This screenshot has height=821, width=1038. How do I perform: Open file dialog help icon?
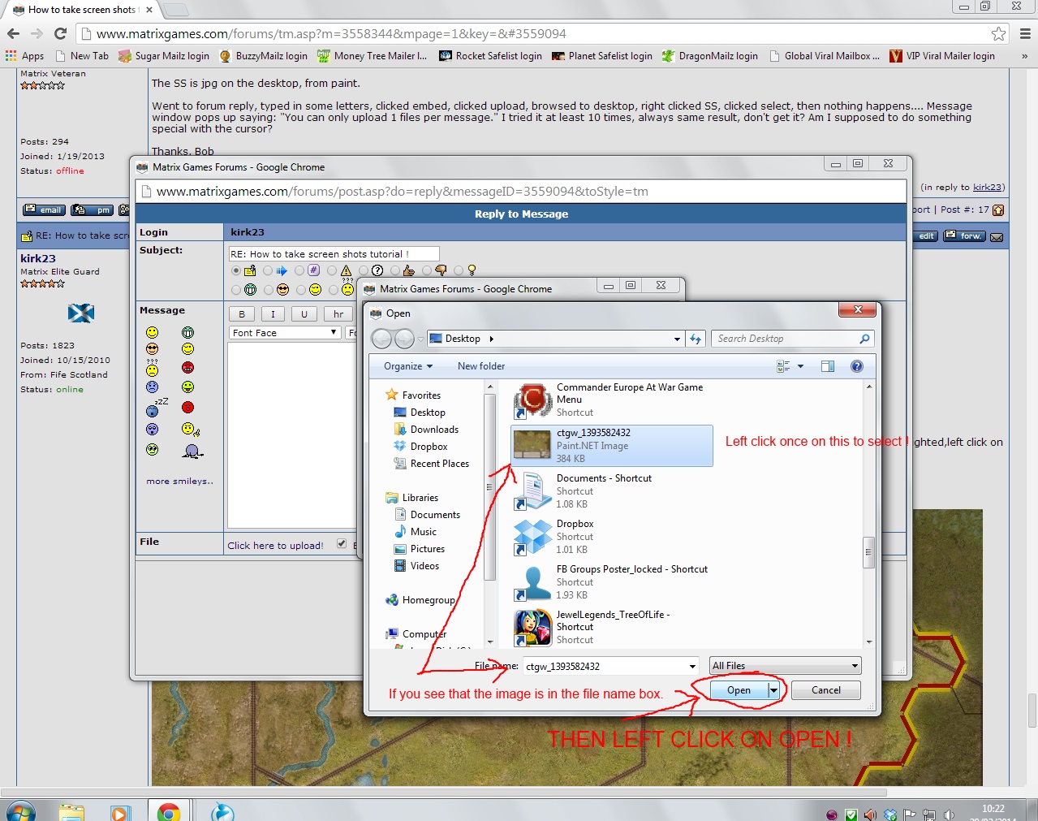coord(856,366)
